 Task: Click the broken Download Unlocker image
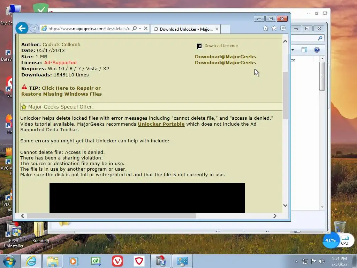coord(200,46)
